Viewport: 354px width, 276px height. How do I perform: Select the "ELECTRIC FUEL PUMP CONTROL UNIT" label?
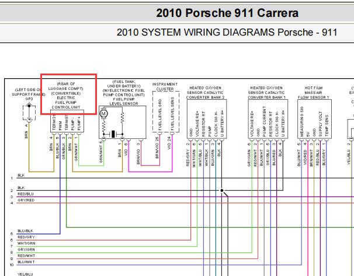click(65, 102)
